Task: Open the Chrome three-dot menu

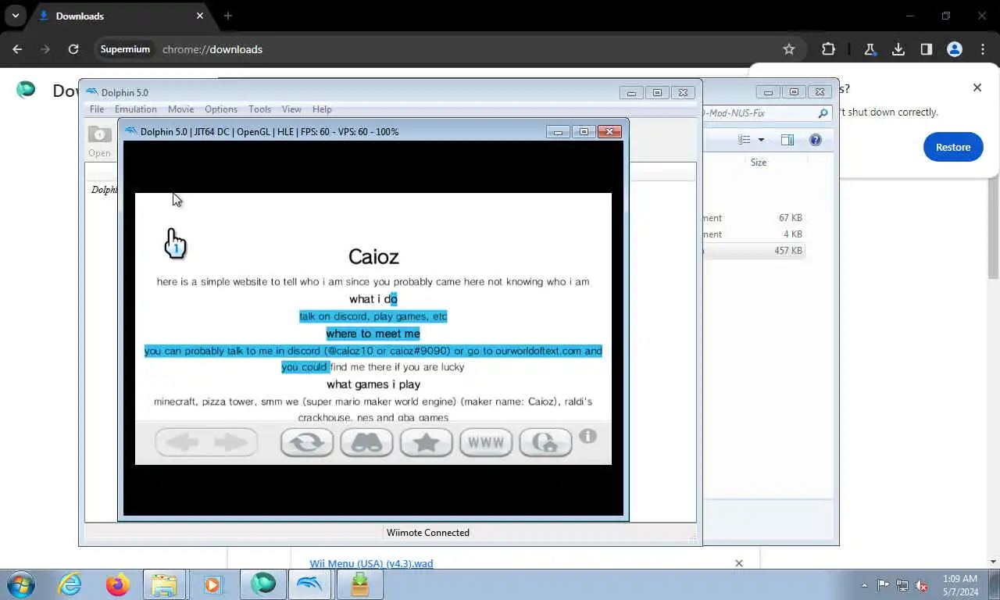Action: tap(983, 49)
